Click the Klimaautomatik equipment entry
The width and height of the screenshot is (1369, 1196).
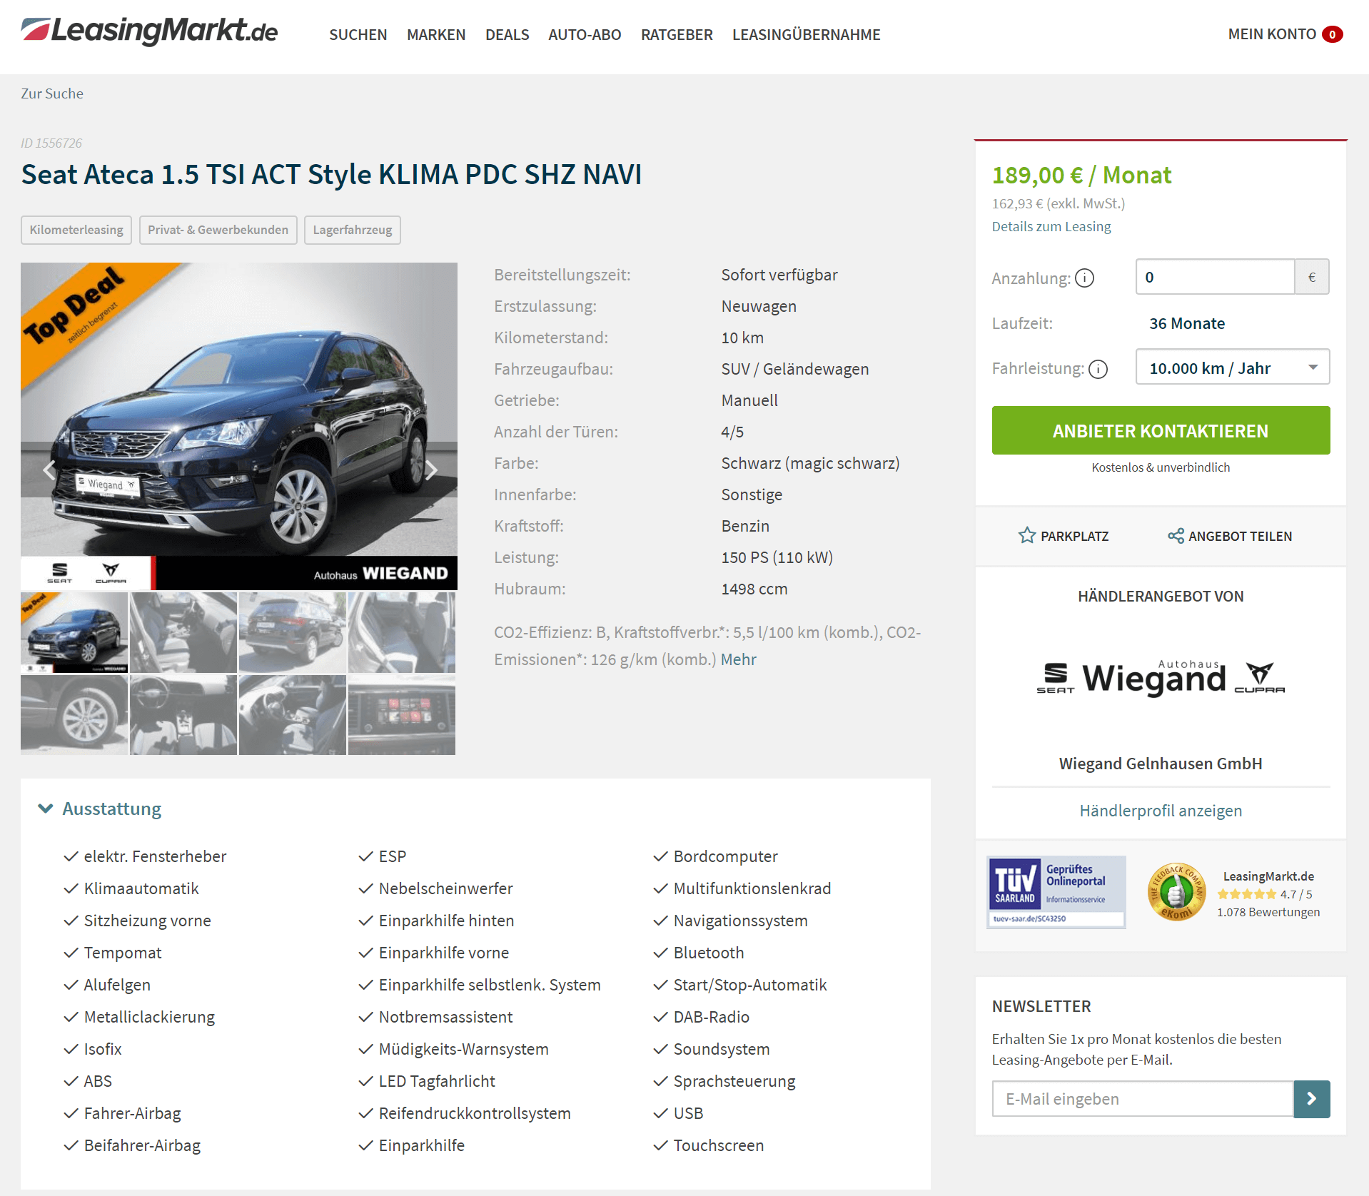(141, 888)
